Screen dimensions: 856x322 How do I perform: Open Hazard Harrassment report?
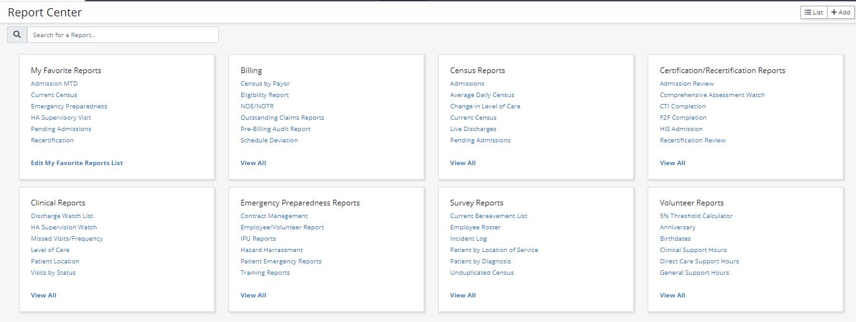pos(271,250)
